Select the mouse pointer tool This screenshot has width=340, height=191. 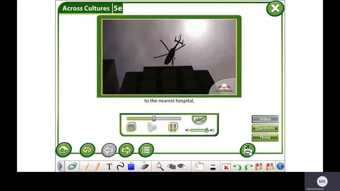[x=72, y=166]
